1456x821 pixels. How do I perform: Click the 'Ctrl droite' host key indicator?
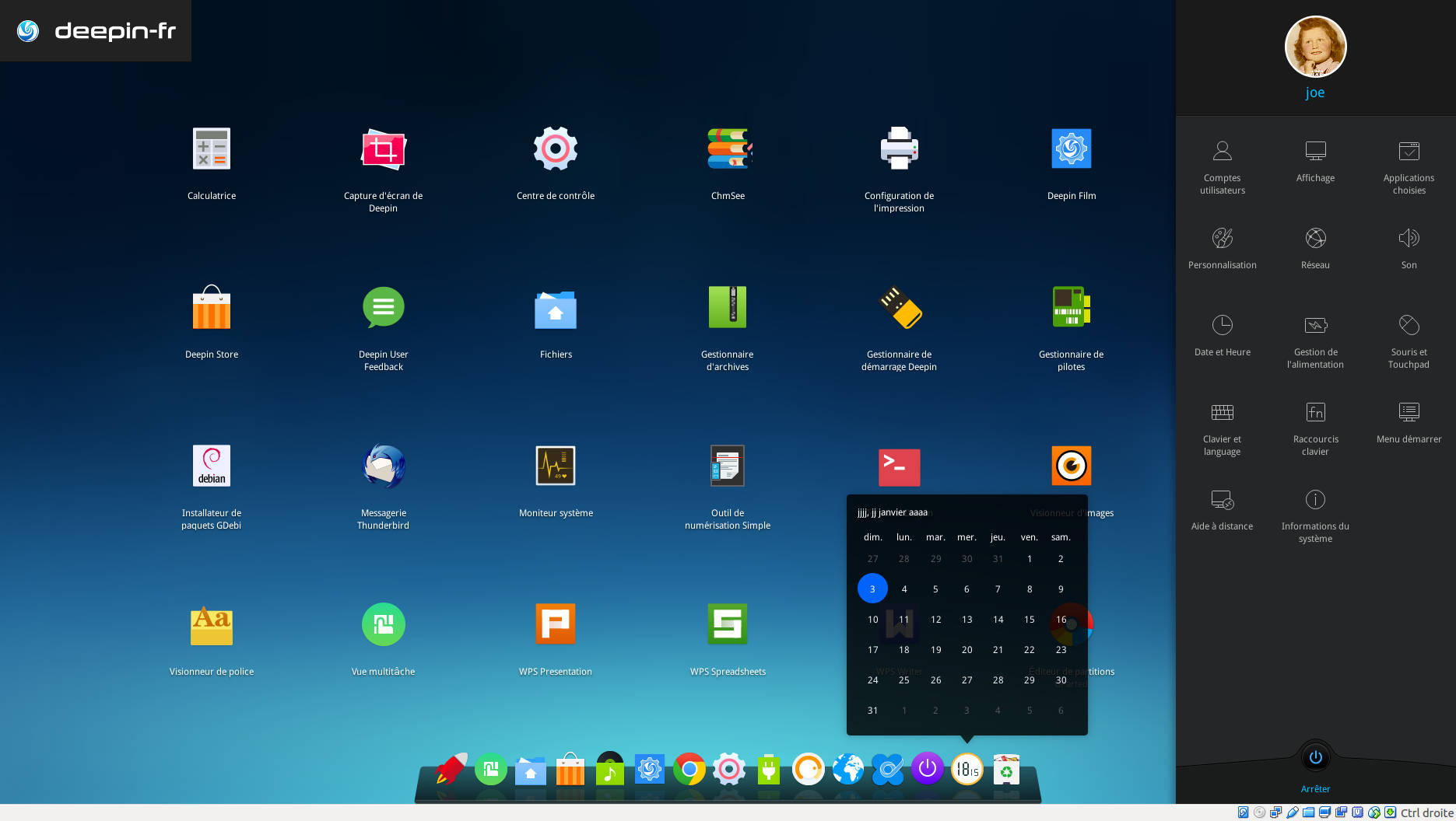pos(1427,812)
